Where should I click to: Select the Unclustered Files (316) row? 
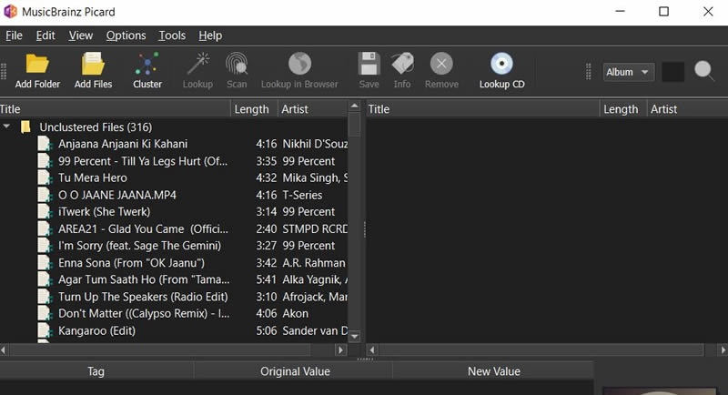[x=174, y=127]
